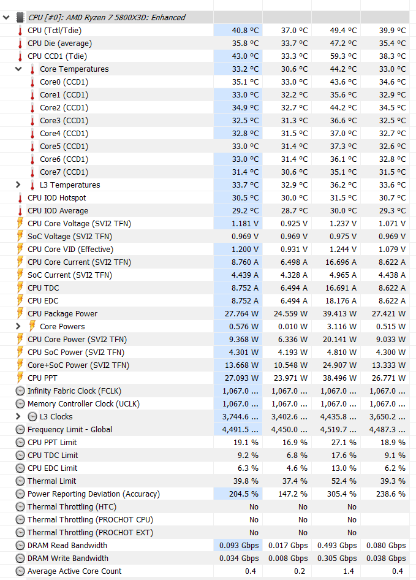Click clock icon beside Frequency Limit - Global
This screenshot has height=580, width=416.
[x=20, y=429]
